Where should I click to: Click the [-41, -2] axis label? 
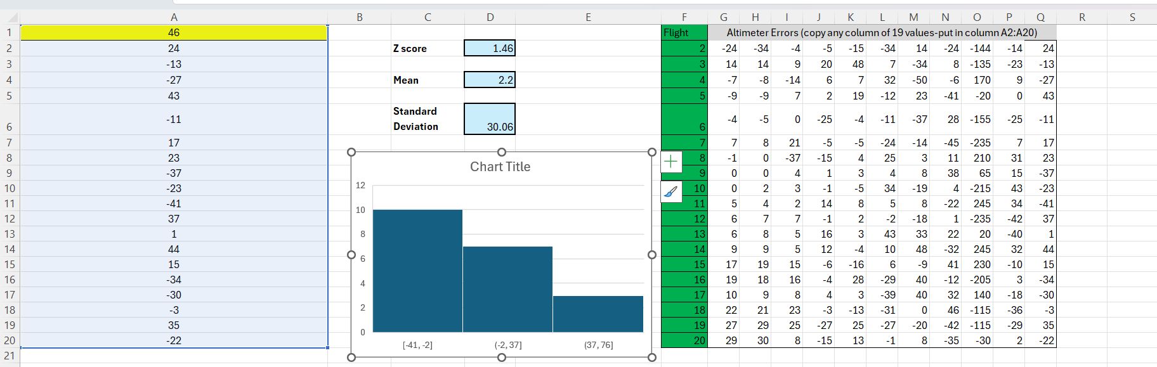[x=417, y=345]
